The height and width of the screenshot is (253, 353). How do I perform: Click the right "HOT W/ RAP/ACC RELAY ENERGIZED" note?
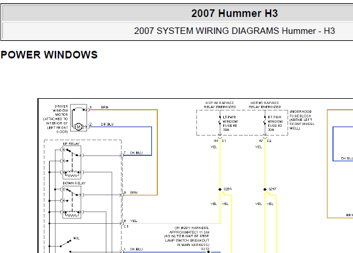(265, 105)
